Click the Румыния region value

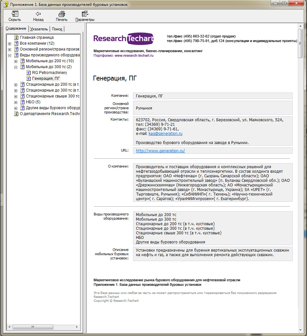click(x=144, y=108)
